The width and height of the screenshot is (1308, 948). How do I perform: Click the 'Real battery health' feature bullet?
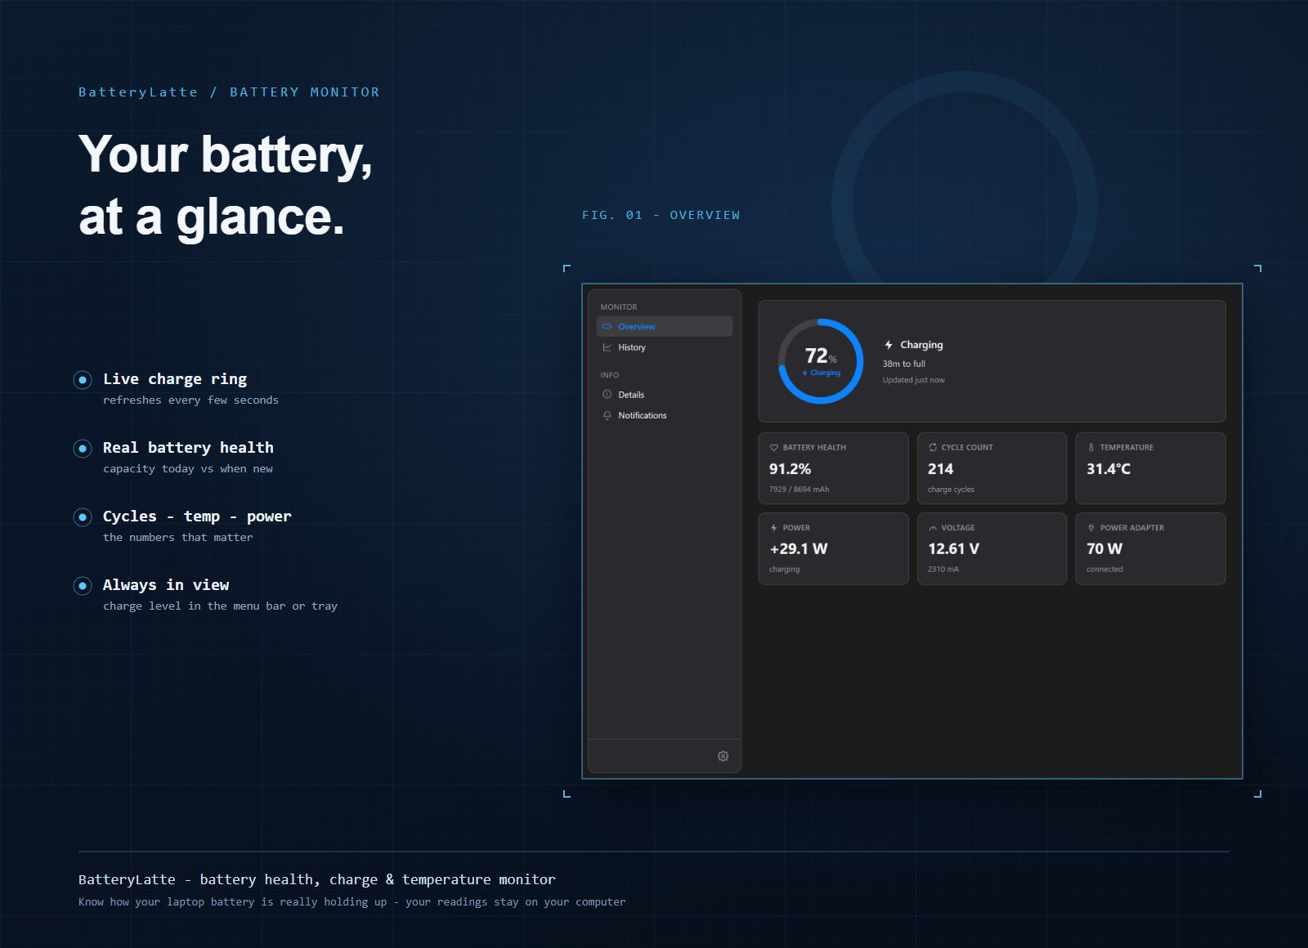point(188,448)
